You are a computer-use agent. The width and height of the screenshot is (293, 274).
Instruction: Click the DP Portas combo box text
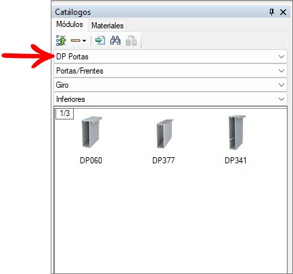pyautogui.click(x=72, y=57)
